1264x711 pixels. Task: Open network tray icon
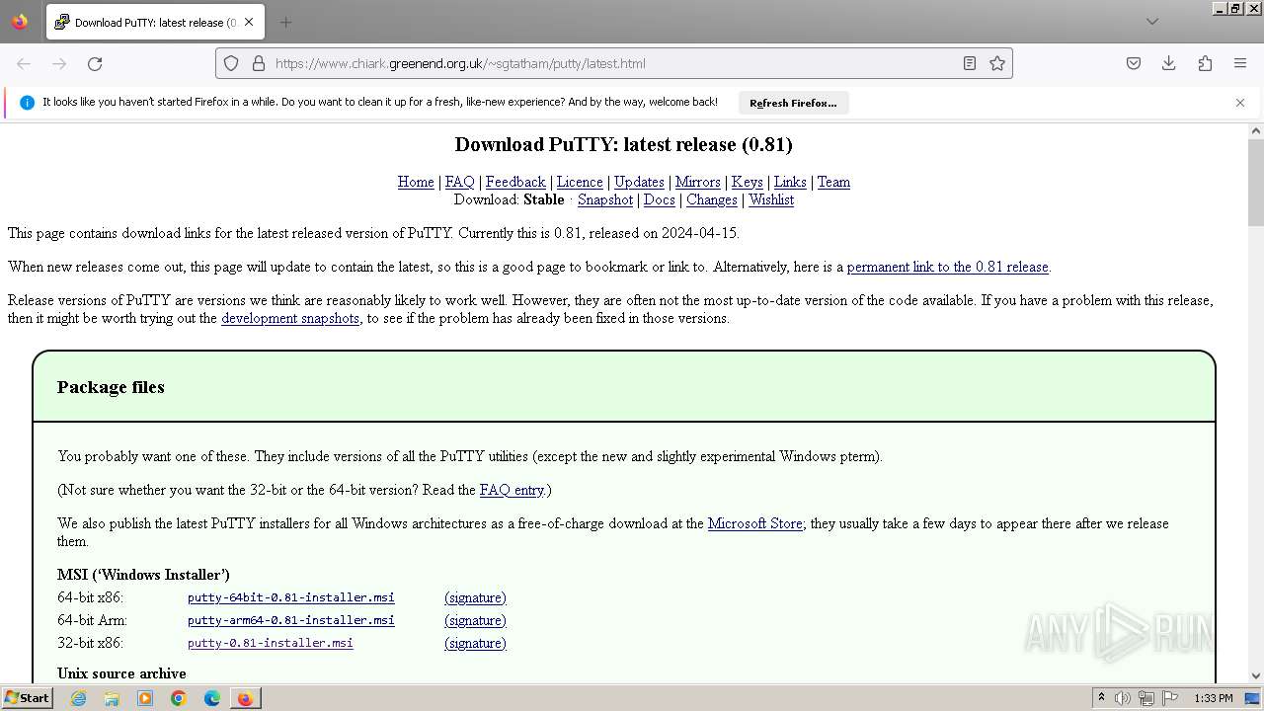pos(1146,698)
